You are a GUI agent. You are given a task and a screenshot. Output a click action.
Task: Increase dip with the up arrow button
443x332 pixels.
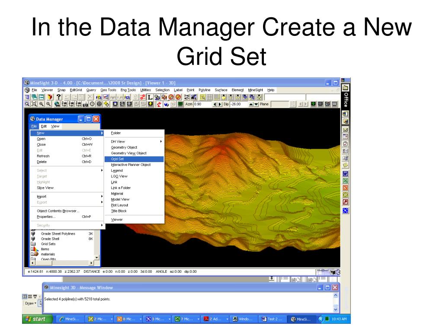pyautogui.click(x=251, y=104)
